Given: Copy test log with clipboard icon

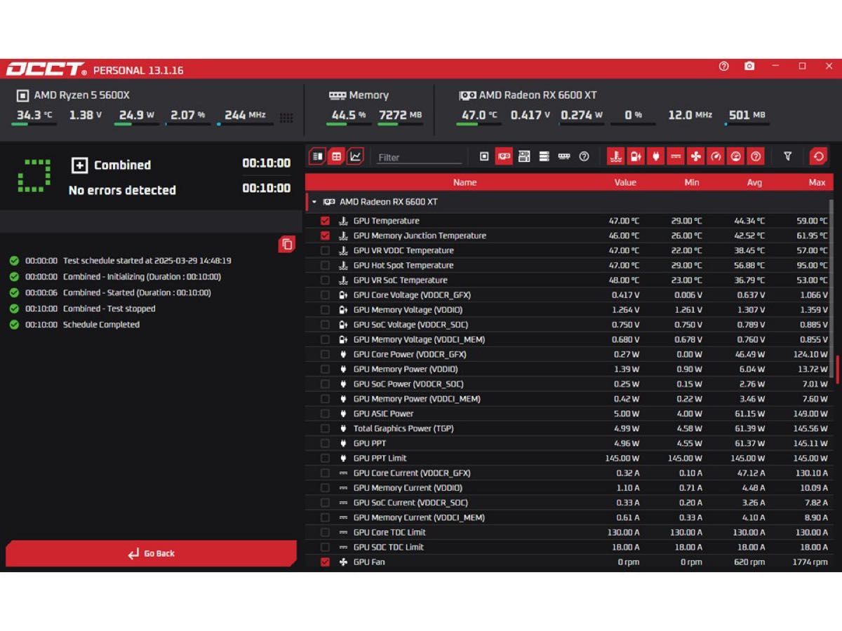Looking at the screenshot, I should pos(286,244).
